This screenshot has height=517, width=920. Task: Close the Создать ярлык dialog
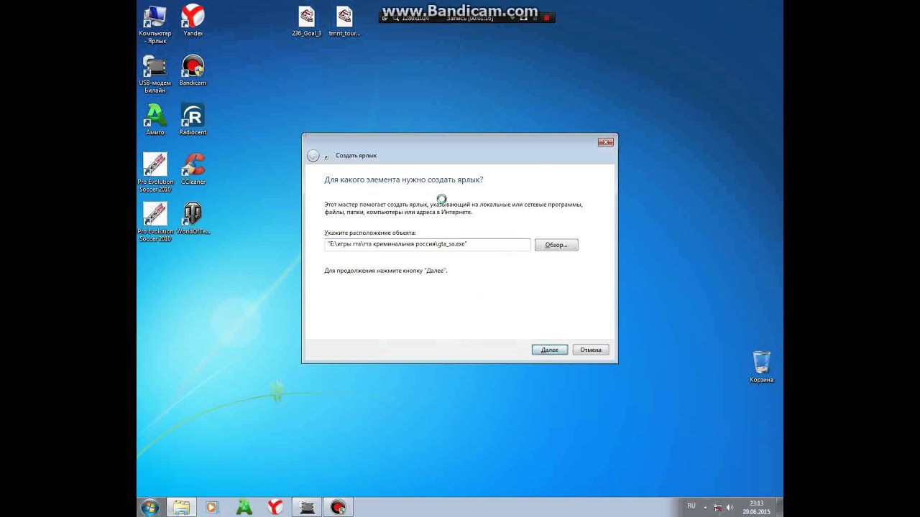pos(606,142)
